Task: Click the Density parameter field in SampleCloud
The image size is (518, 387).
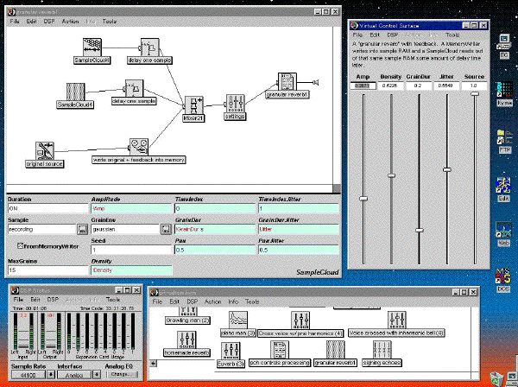Action: pos(131,270)
